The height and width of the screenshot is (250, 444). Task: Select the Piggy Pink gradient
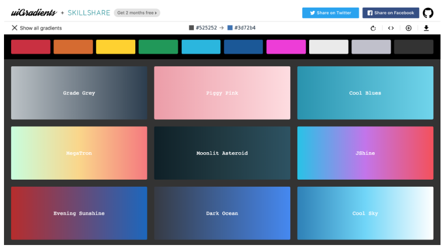point(222,93)
